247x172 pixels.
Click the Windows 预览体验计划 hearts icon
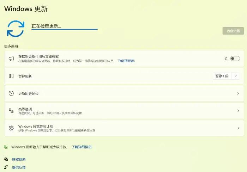coord(11,128)
